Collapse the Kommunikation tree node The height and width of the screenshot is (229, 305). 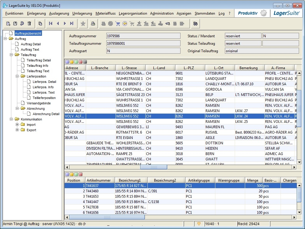pos(11,119)
